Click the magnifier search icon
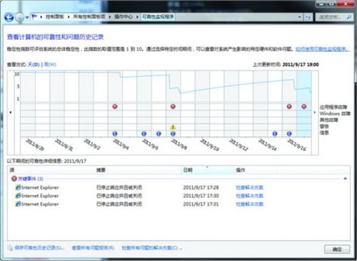The image size is (357, 261). click(349, 17)
